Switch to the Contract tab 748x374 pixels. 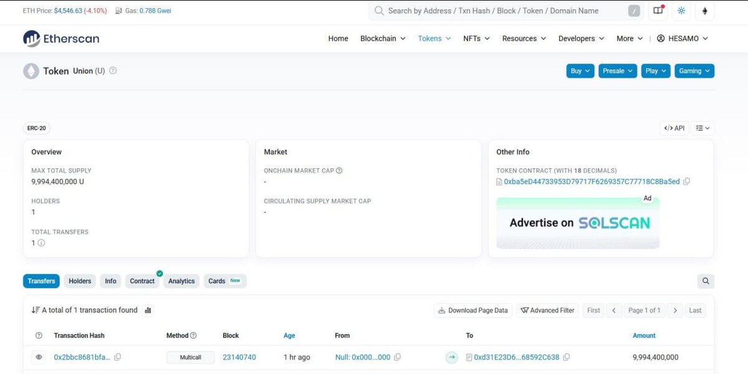coord(142,281)
